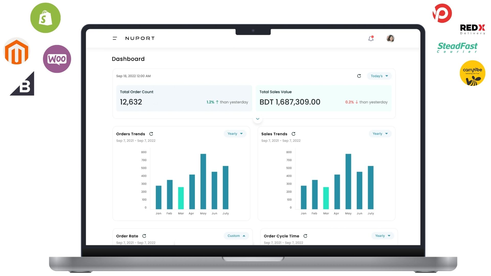Click the Total Order Count card

(x=184, y=98)
